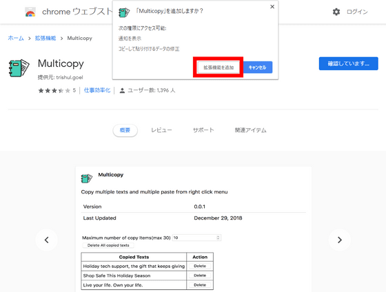386x292 pixels.
Task: Click the ログイン sign-in link
Action: click(x=357, y=12)
